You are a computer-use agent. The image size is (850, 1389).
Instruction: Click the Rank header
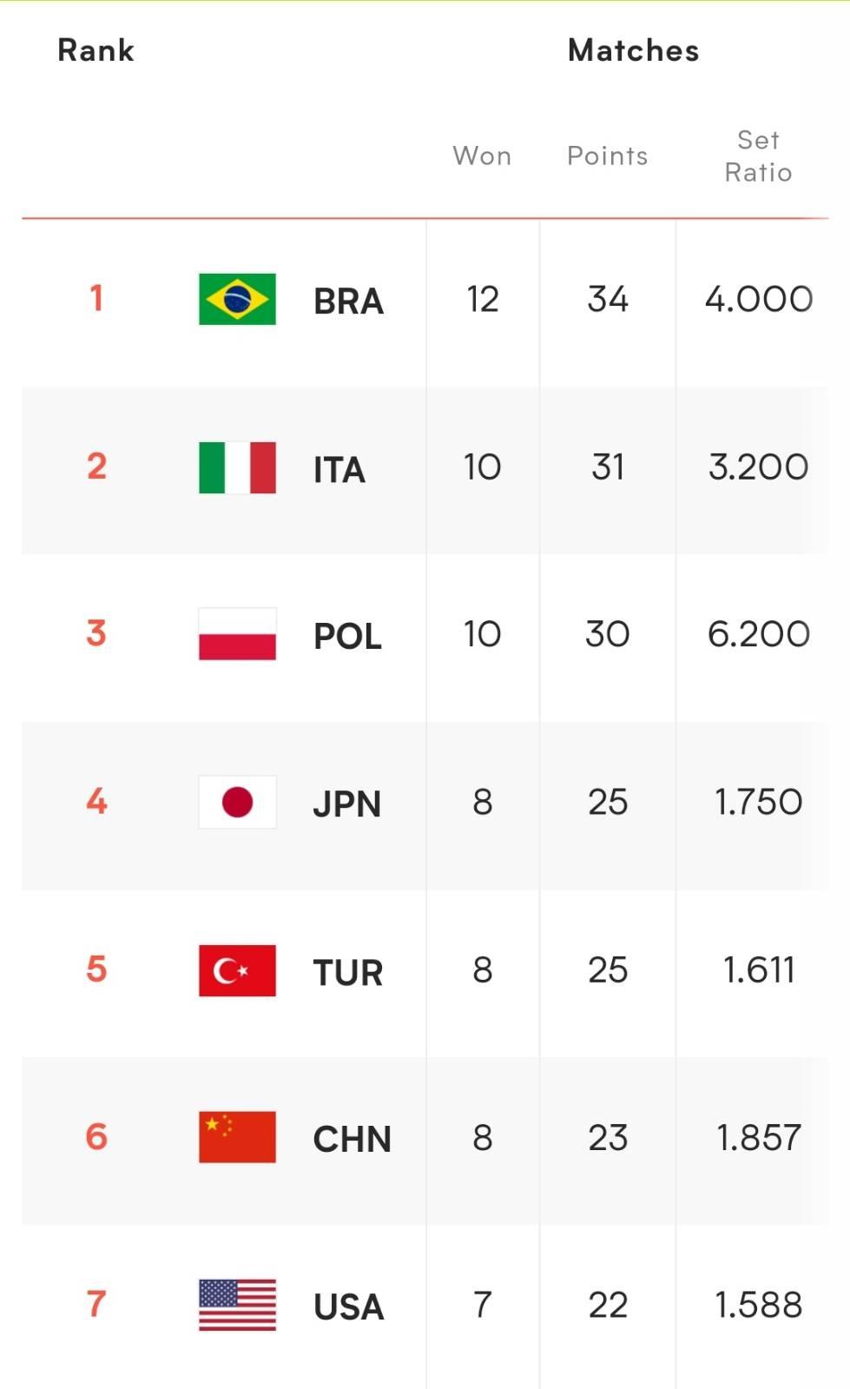click(x=96, y=50)
